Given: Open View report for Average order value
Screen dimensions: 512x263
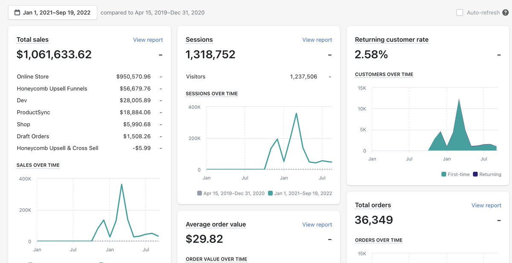Looking at the screenshot, I should click(x=317, y=225).
